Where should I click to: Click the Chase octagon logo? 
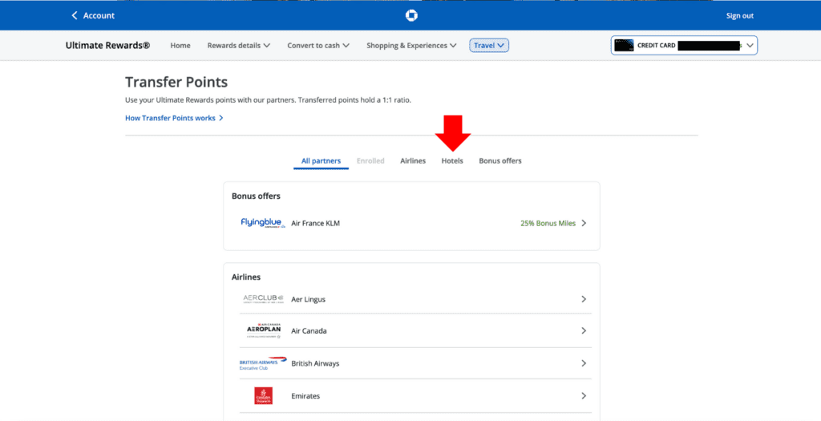tap(411, 16)
